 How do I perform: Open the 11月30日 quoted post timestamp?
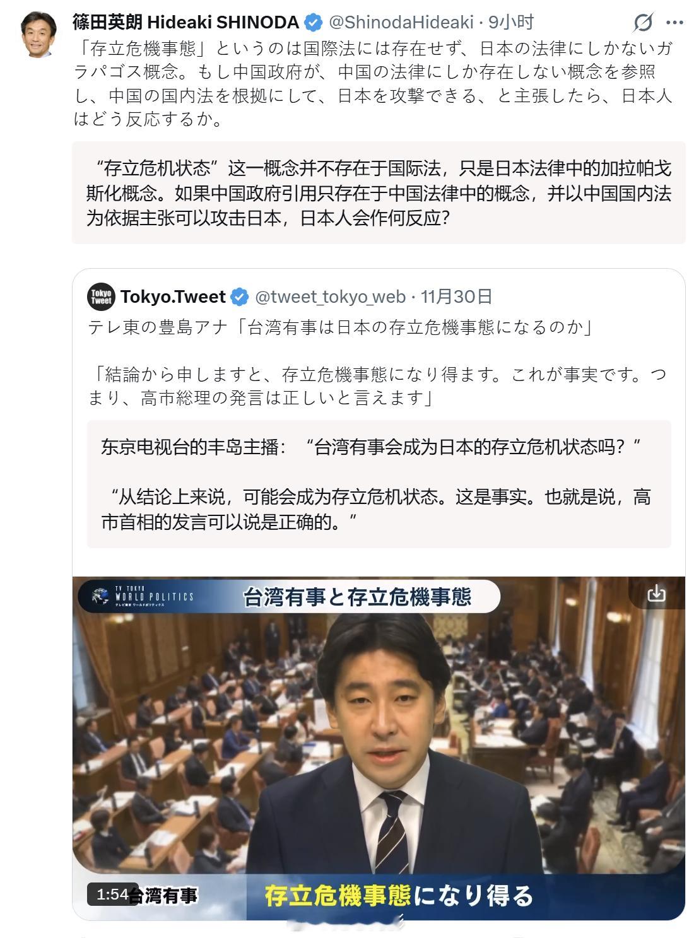pos(457,296)
